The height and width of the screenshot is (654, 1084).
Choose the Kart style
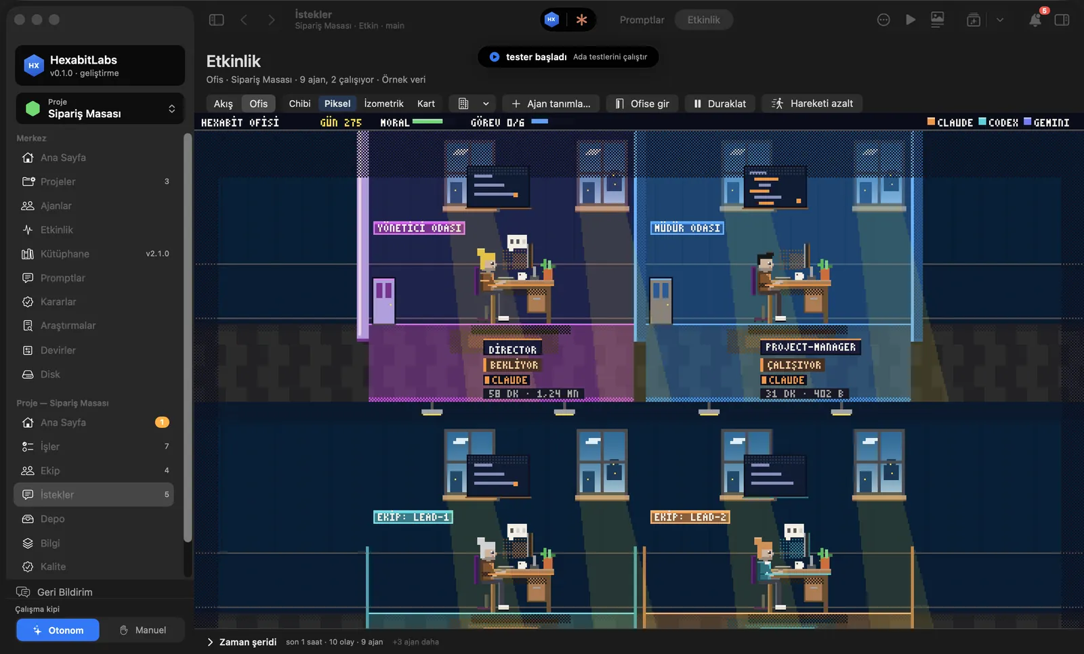pyautogui.click(x=426, y=104)
